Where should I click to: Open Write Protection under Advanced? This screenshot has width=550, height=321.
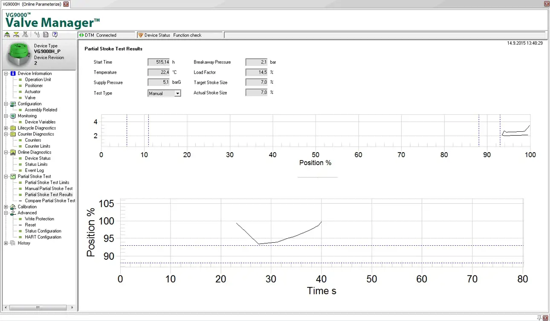click(39, 219)
